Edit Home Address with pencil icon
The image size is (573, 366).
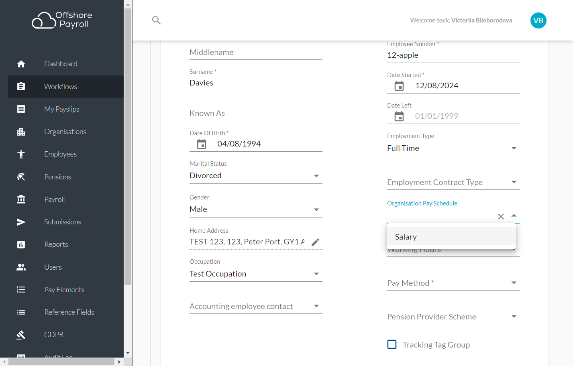coord(316,242)
